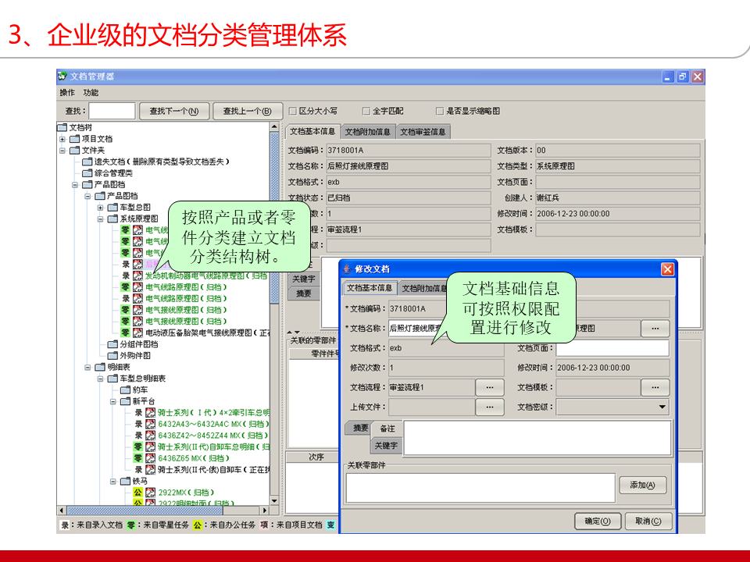Switch to main 文档附加信息 tab
750x562 pixels.
[x=368, y=132]
